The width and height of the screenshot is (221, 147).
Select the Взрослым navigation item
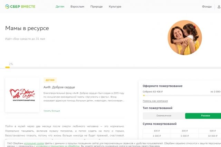coord(77,7)
